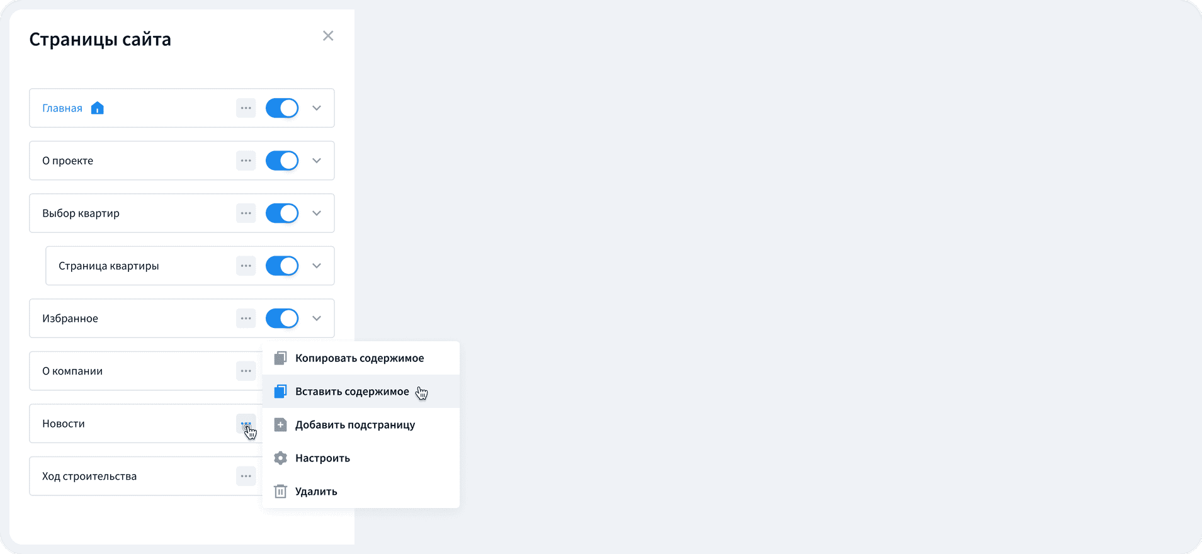Open three-dots menu for Избранное
This screenshot has height=554, width=1202.
pyautogui.click(x=246, y=319)
